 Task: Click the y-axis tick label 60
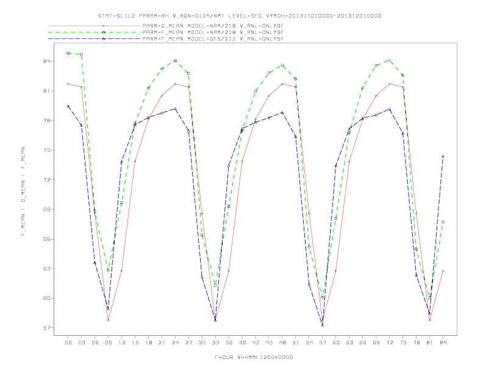point(47,298)
